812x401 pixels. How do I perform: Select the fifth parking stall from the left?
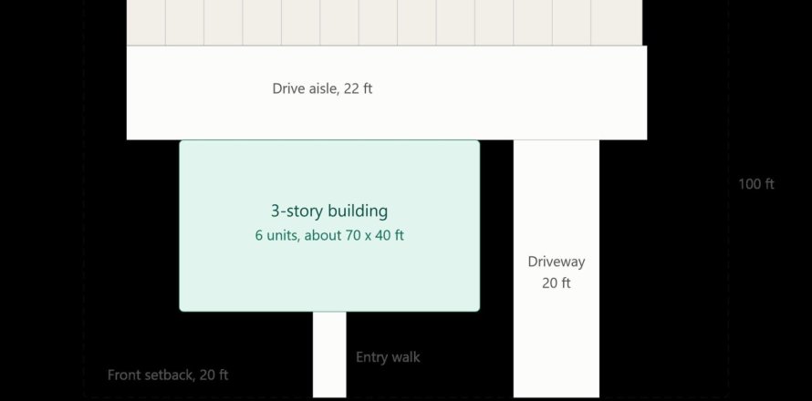point(301,22)
